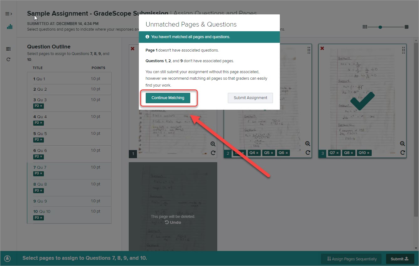Expand the sidebar with the hamburger icon
419x266 pixels.
pyautogui.click(x=8, y=14)
